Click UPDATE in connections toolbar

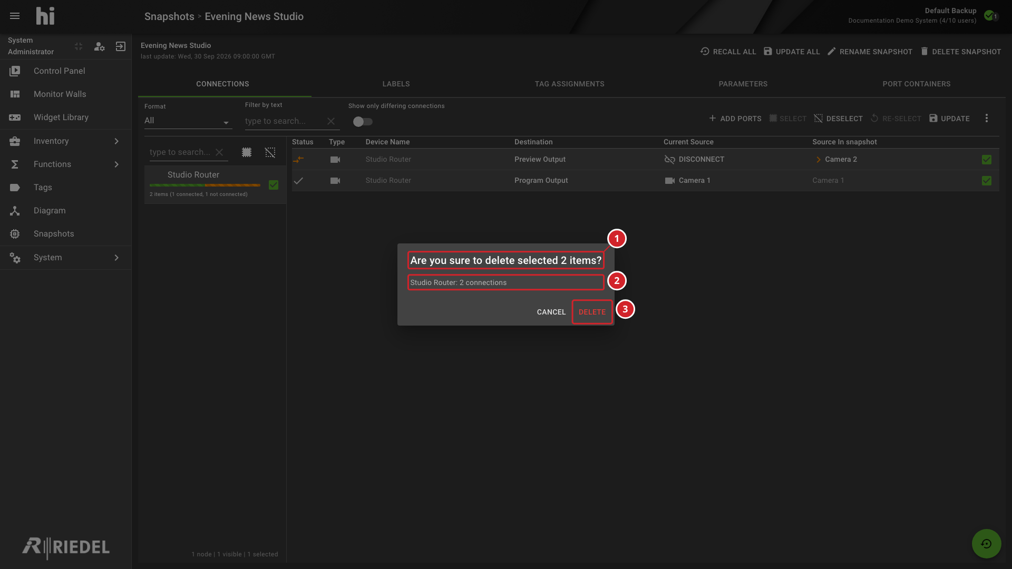tap(949, 118)
